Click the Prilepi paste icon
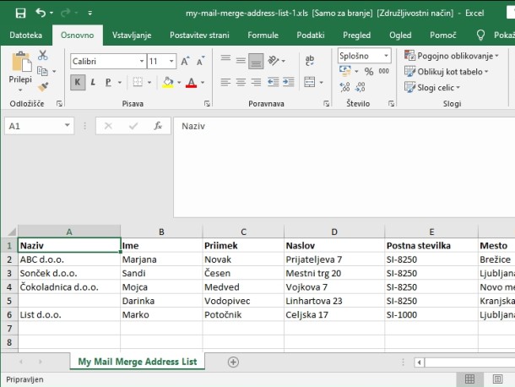Viewport: 515px width, 387px height. (x=21, y=62)
